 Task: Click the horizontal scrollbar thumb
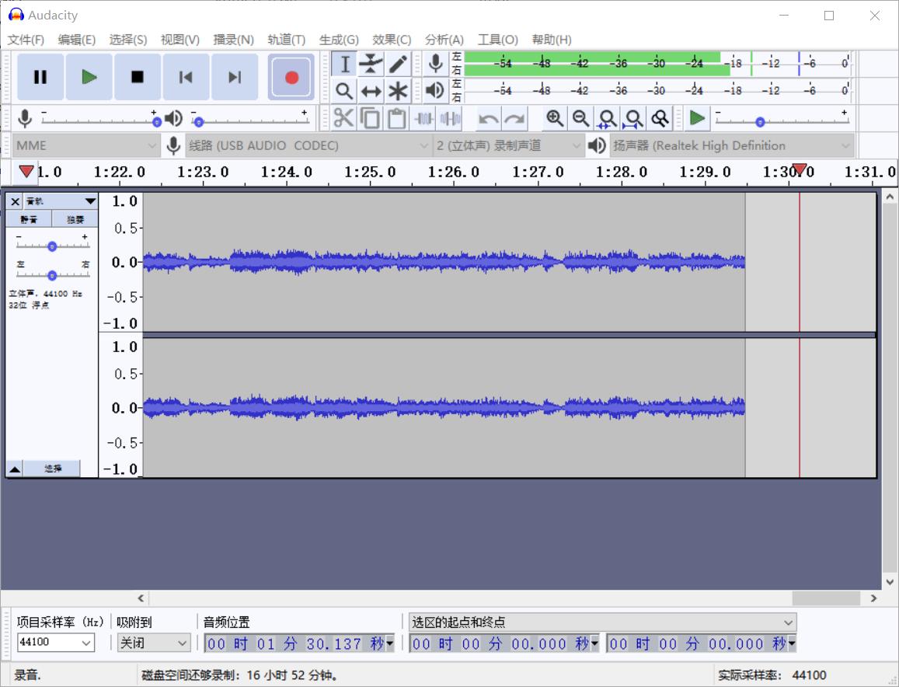[825, 598]
